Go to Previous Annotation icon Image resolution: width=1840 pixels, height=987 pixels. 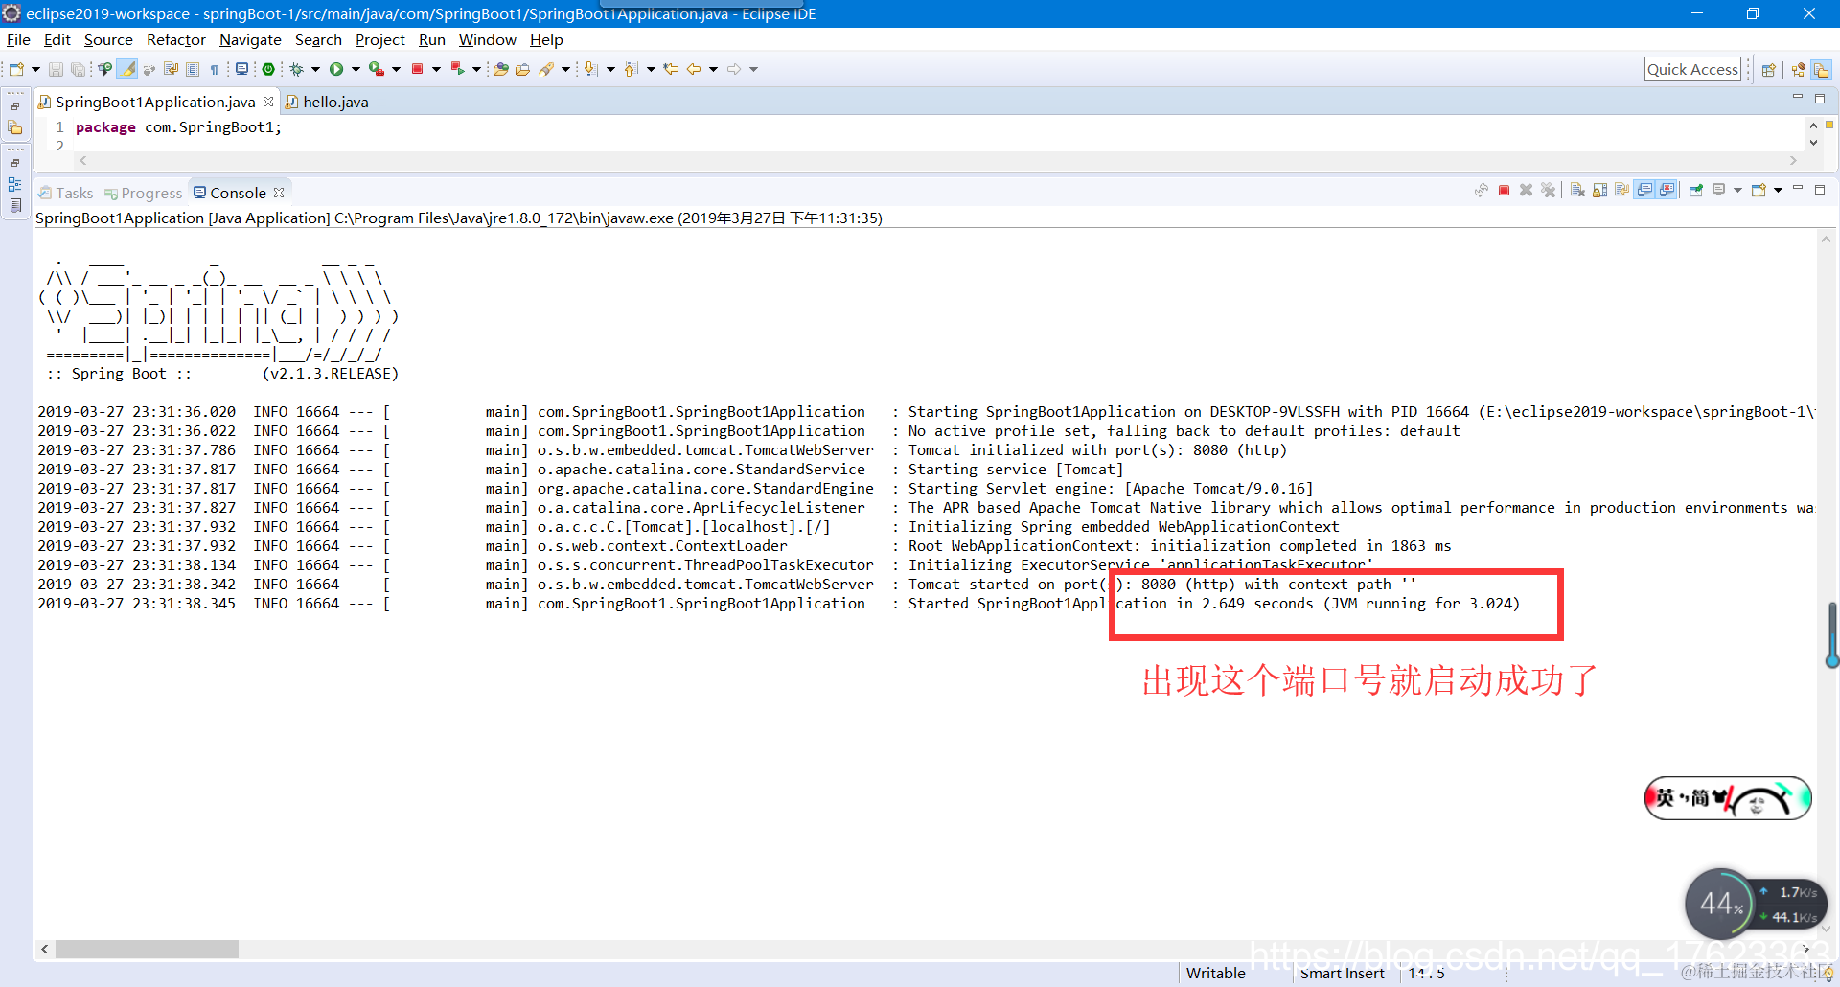(631, 69)
